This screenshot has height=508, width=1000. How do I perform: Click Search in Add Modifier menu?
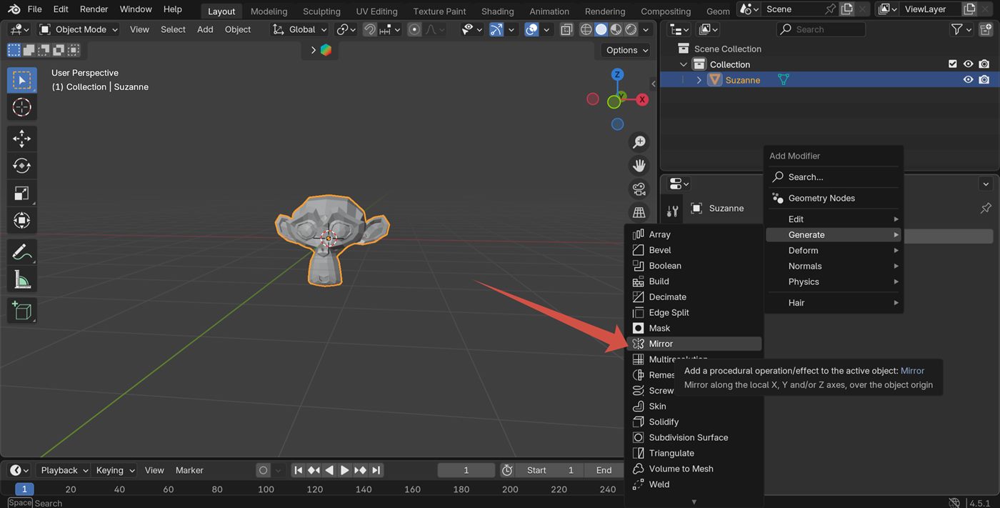click(834, 176)
